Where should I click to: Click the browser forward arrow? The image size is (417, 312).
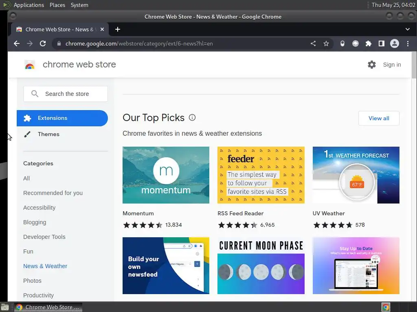30,43
